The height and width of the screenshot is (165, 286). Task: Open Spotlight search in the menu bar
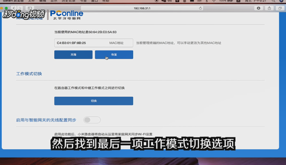click(x=273, y=1)
